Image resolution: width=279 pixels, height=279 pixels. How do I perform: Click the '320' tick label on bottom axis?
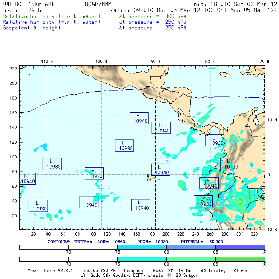click(254, 234)
